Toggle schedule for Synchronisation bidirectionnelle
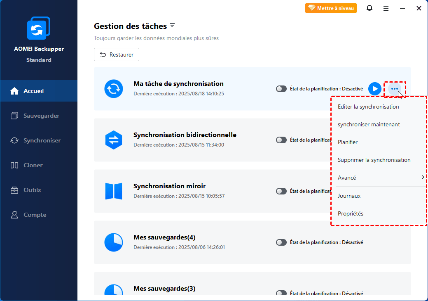 pos(281,140)
